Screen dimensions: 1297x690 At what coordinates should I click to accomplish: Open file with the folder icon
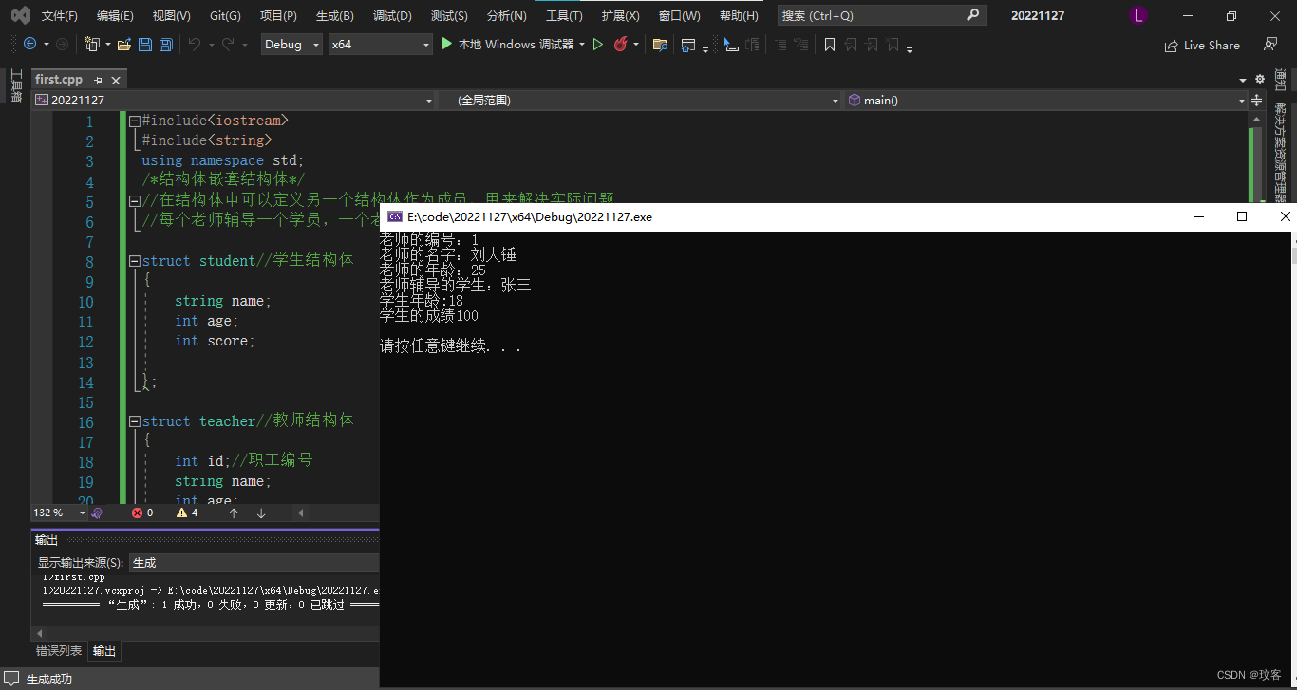click(124, 44)
